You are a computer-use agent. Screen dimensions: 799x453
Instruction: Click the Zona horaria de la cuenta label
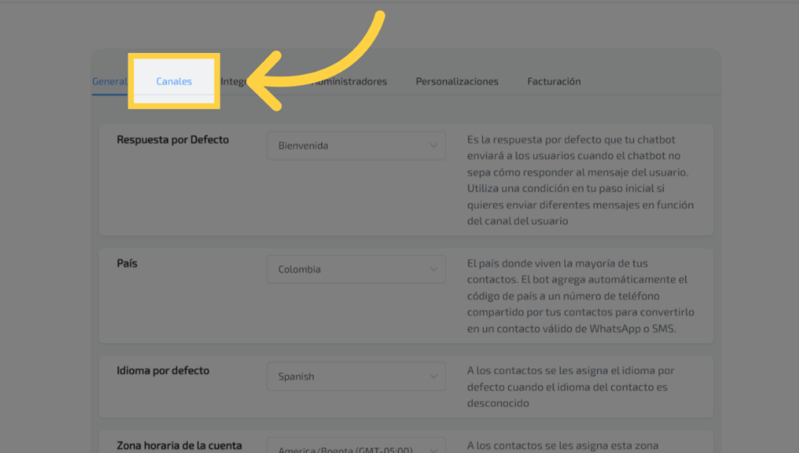tap(179, 445)
